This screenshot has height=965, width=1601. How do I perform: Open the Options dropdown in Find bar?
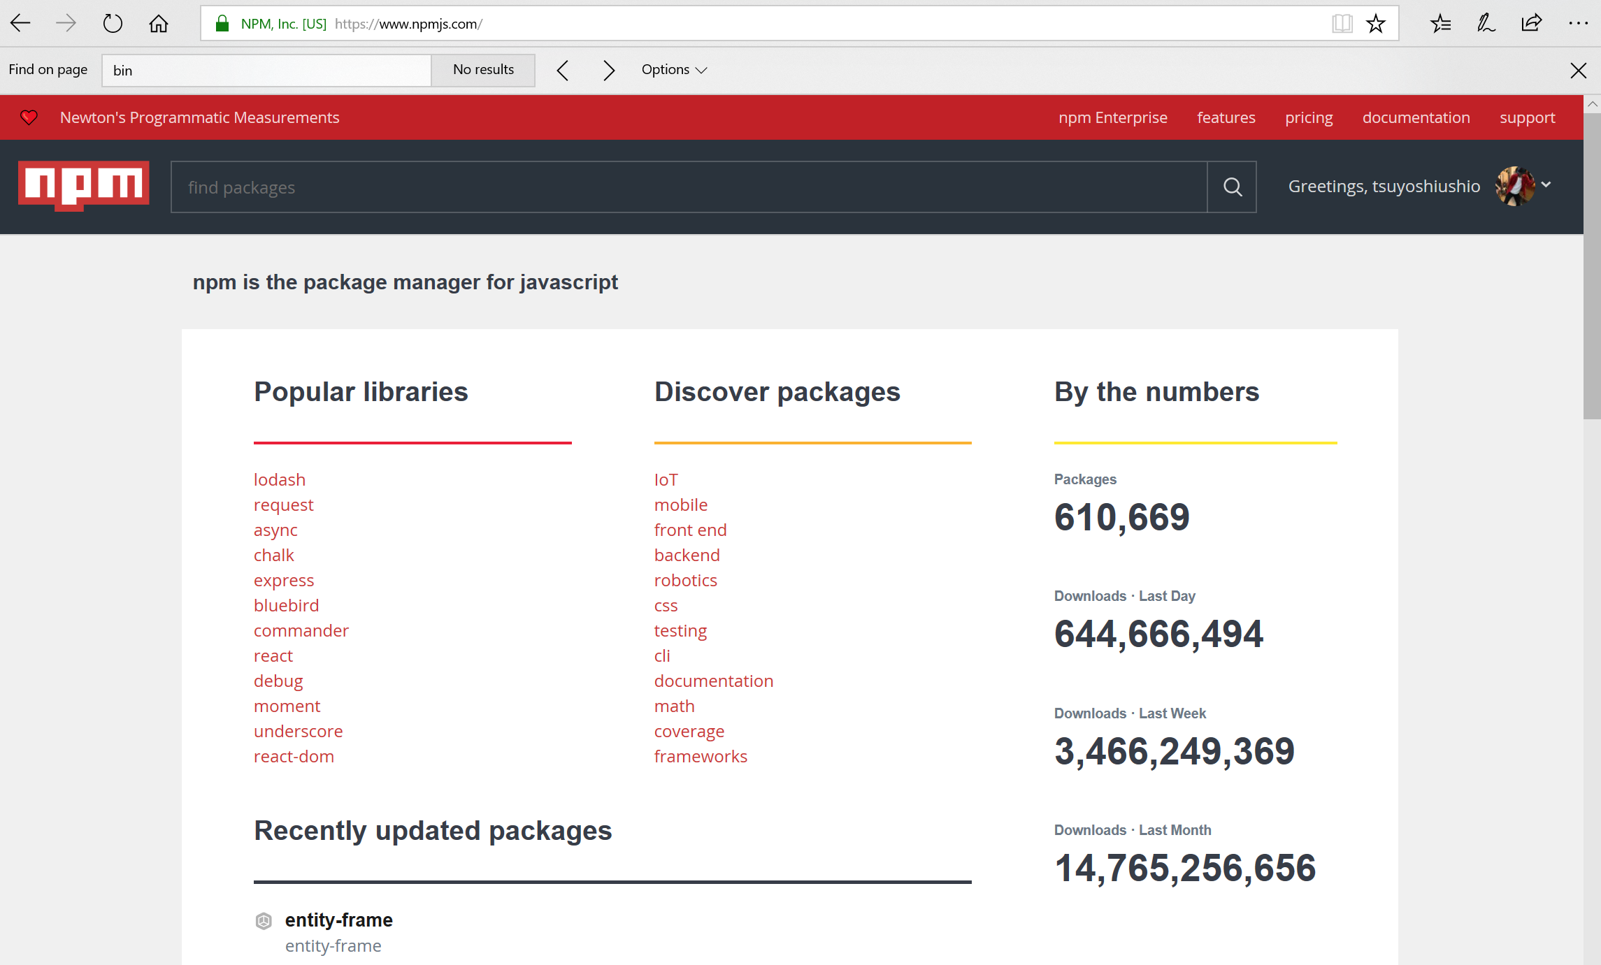[673, 69]
